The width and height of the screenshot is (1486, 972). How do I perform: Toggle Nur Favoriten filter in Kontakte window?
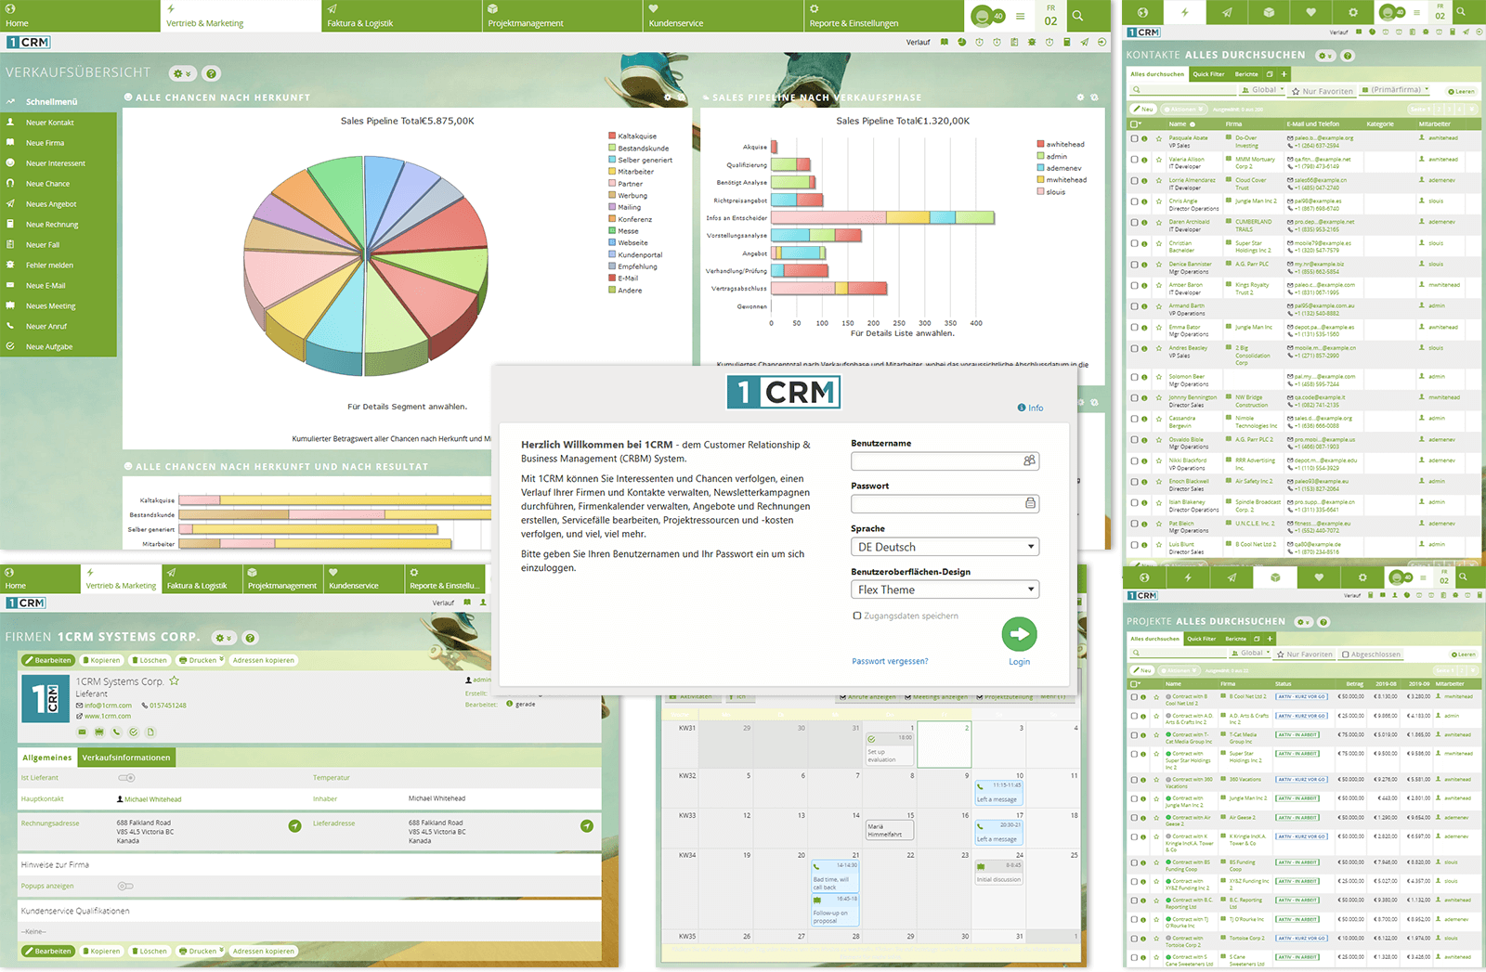pos(1322,91)
